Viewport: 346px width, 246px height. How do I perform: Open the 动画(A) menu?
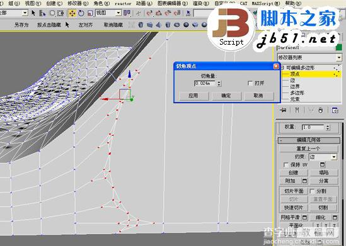pos(144,3)
